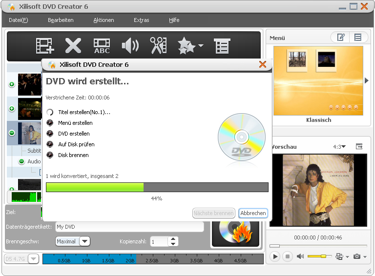375x276 pixels.
Task: Click the stars effects icon
Action: pos(187,46)
